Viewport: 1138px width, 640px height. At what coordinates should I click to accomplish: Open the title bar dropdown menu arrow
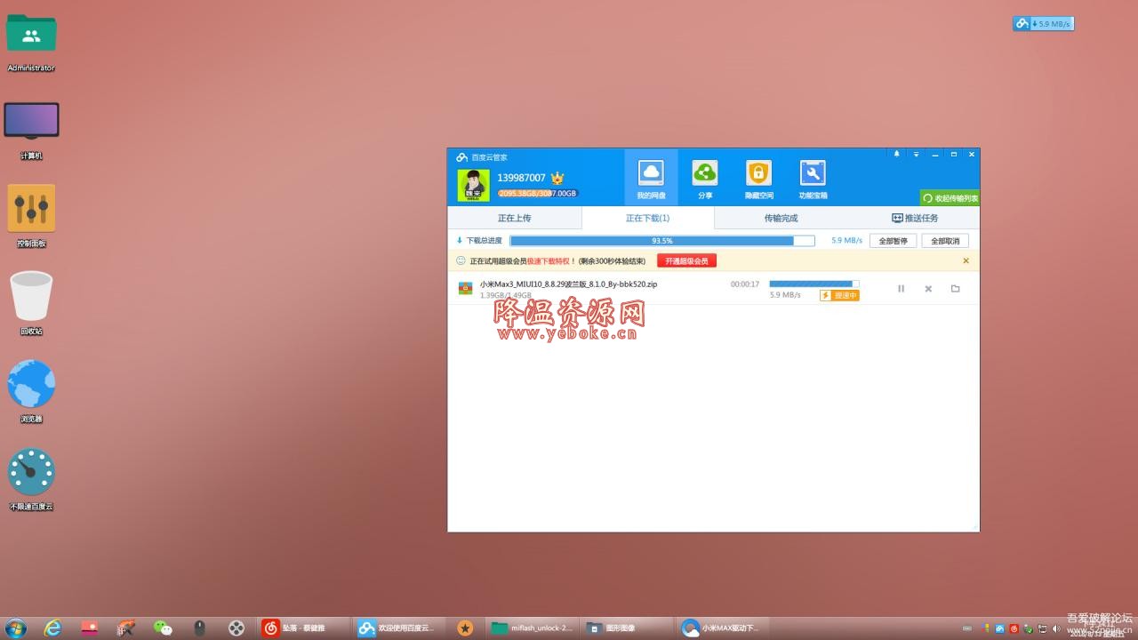(916, 155)
